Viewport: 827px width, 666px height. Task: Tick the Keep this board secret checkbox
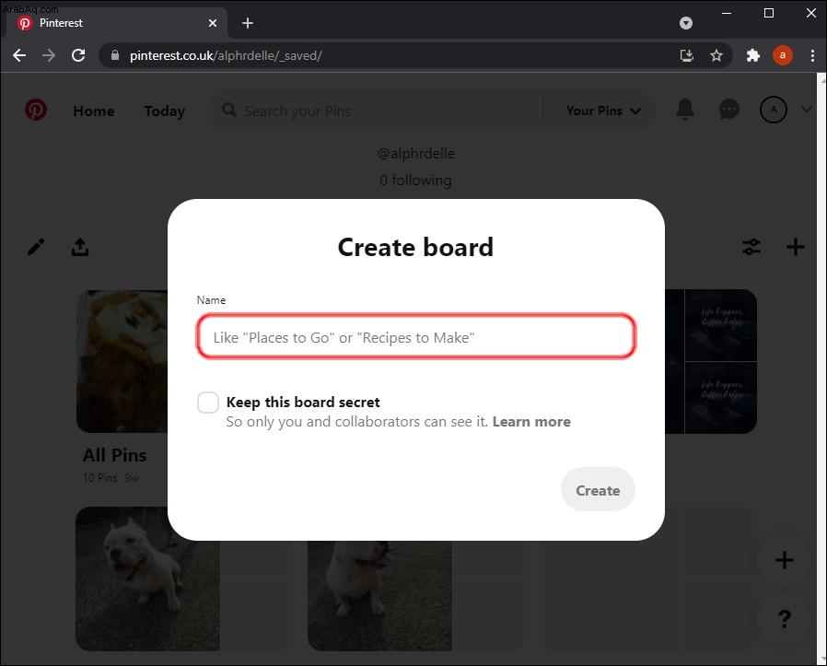click(208, 403)
